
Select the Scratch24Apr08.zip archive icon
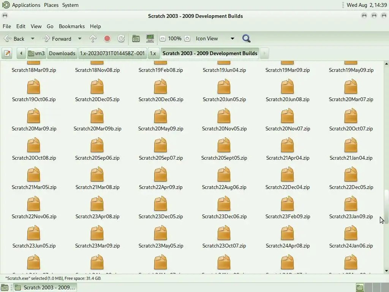coord(288,233)
